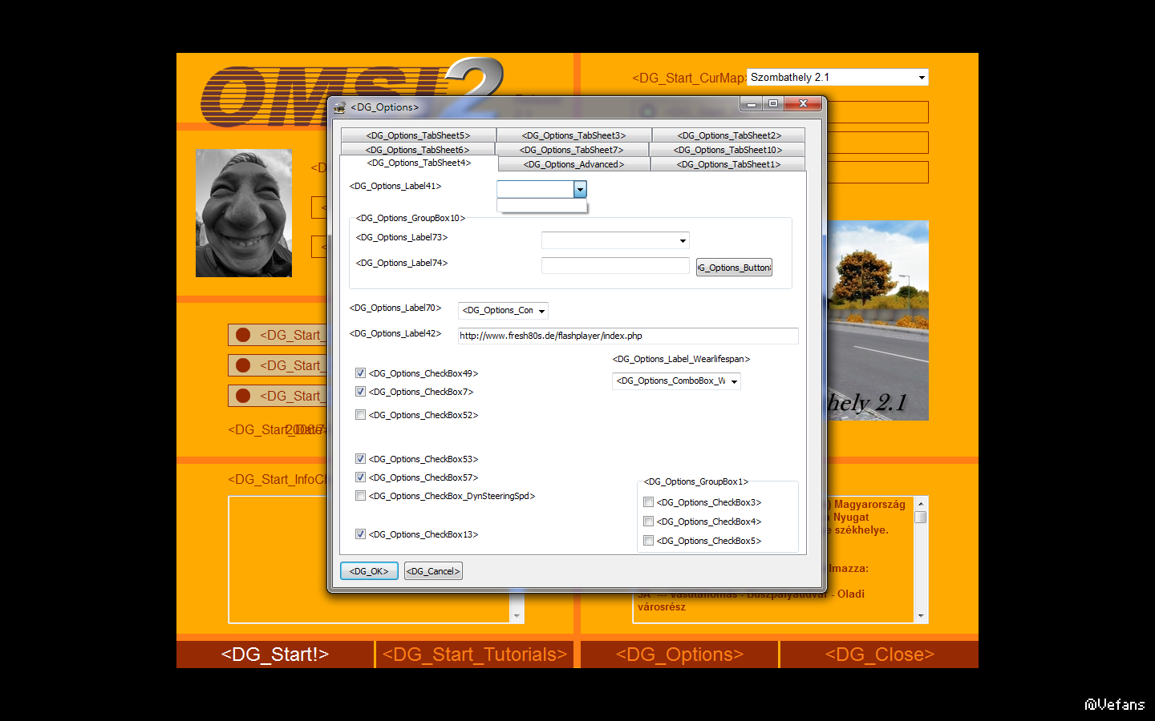Image resolution: width=1155 pixels, height=721 pixels.
Task: Toggle DG_Options_CheckBox57
Action: 360,477
